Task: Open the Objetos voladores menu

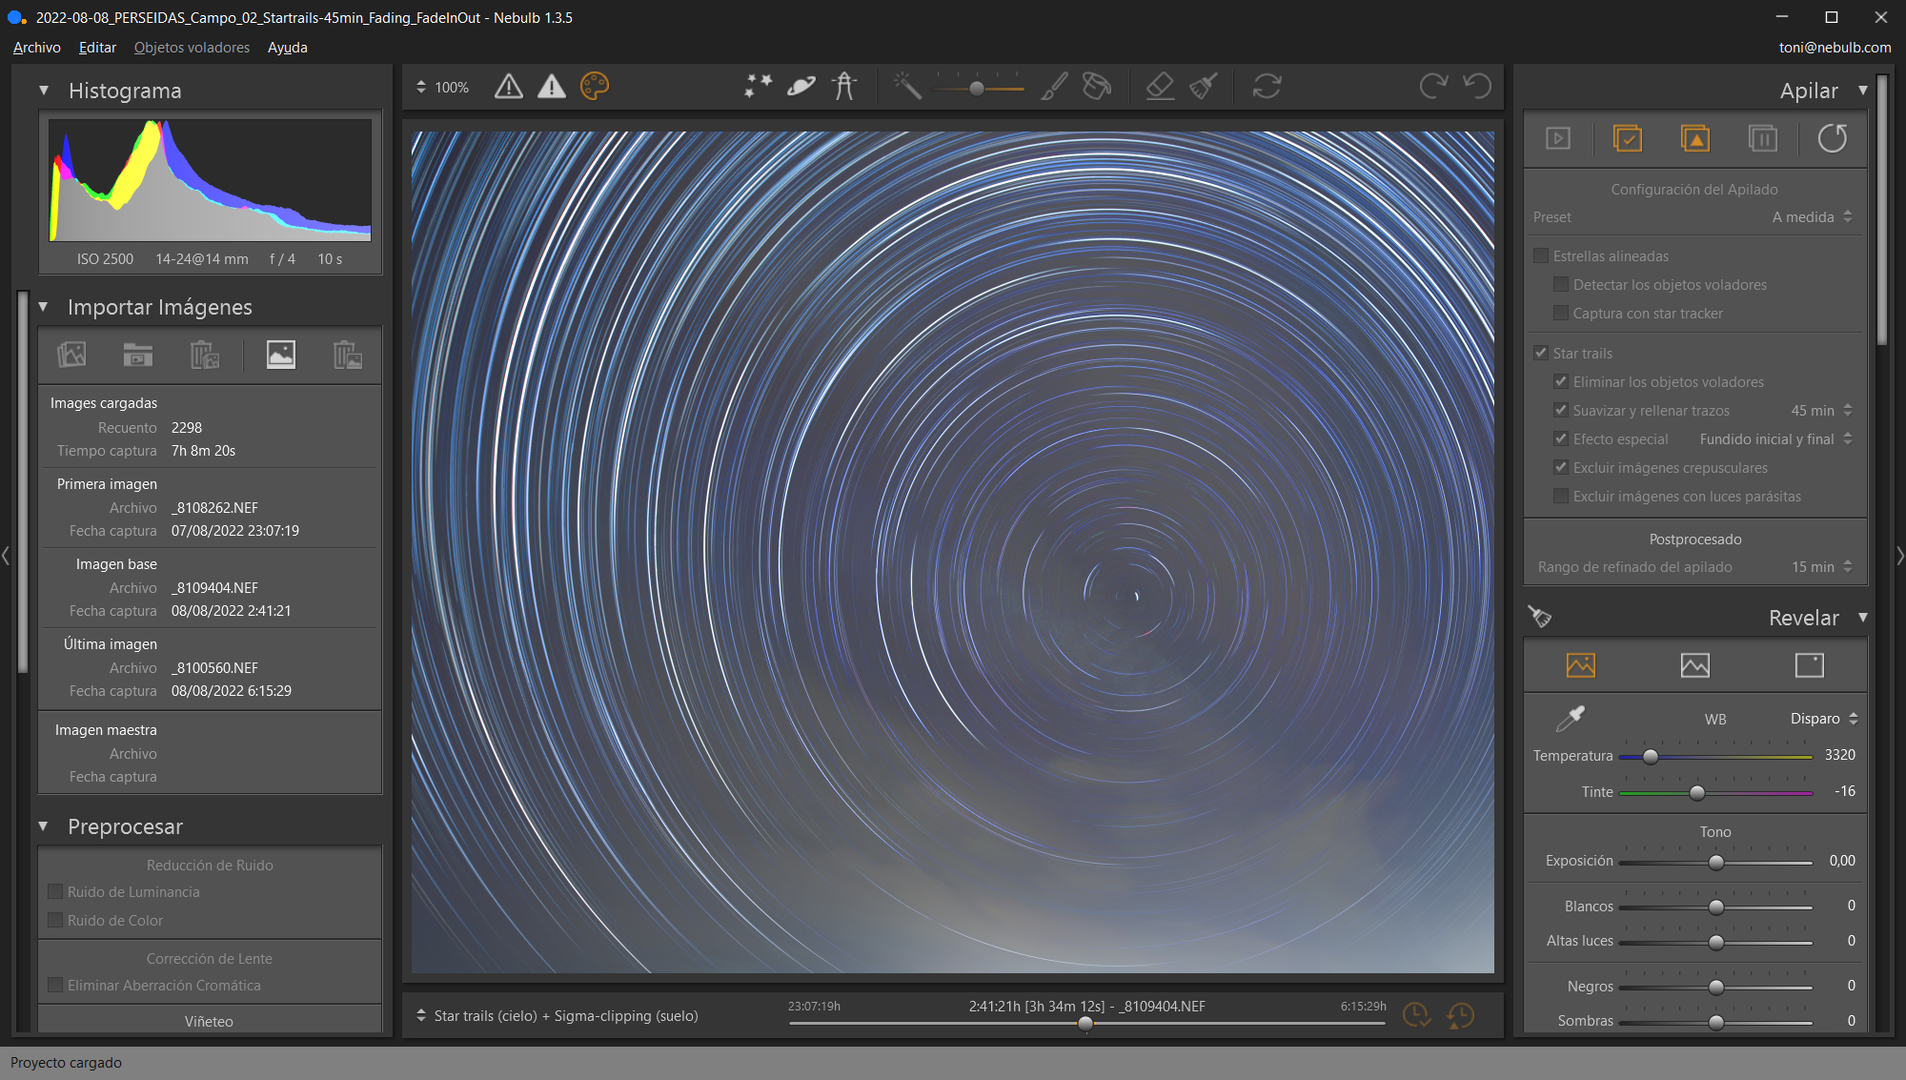Action: pyautogui.click(x=192, y=48)
